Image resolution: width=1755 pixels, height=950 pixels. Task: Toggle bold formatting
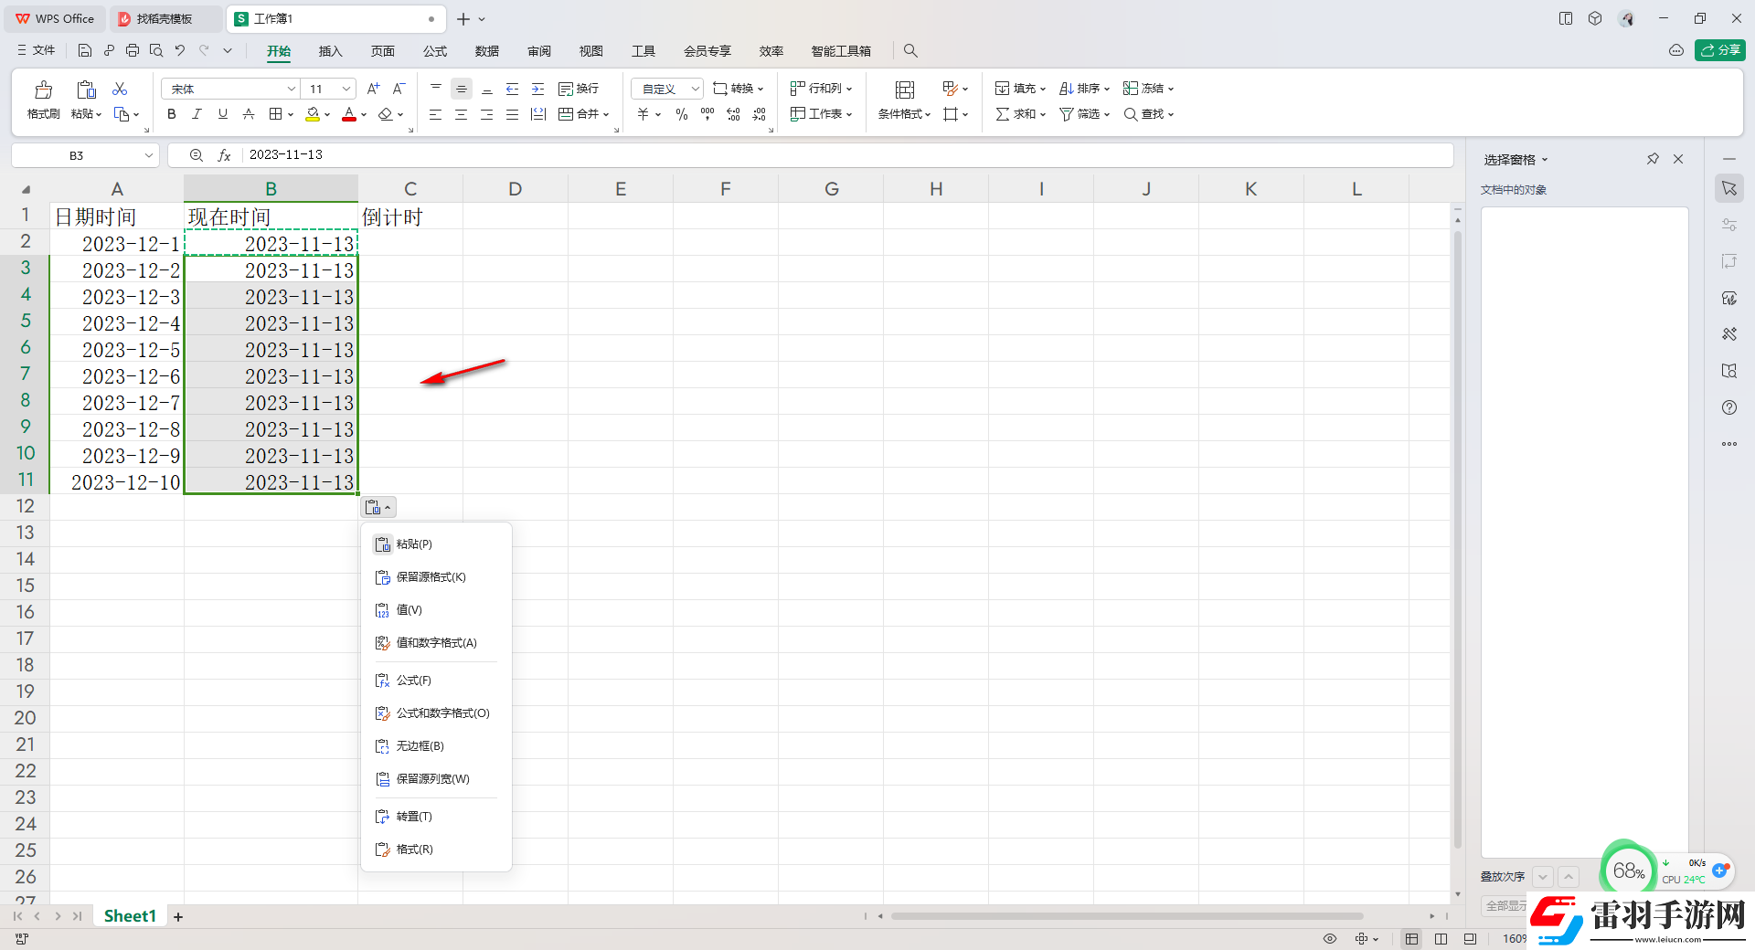point(171,114)
